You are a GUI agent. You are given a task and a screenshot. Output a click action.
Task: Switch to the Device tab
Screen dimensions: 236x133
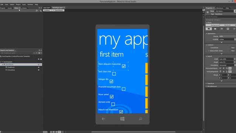25,8
